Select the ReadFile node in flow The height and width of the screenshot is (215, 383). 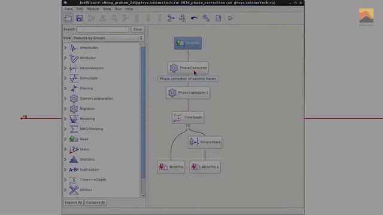(x=188, y=43)
